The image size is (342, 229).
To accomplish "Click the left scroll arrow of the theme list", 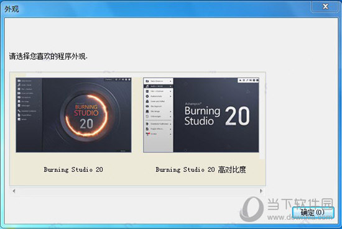I will [14, 191].
